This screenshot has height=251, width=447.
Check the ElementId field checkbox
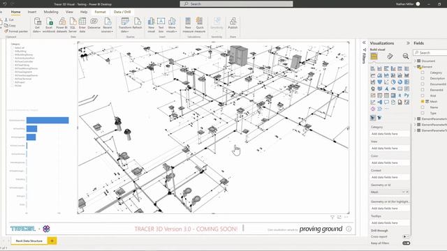[423, 90]
